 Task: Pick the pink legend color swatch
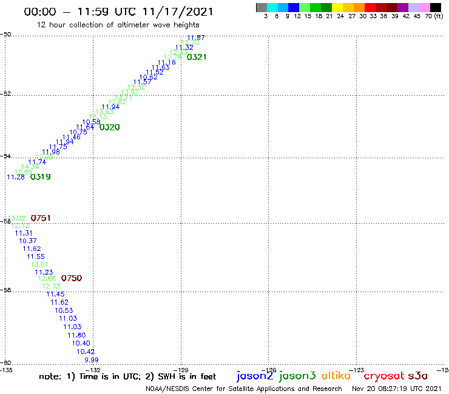point(425,7)
